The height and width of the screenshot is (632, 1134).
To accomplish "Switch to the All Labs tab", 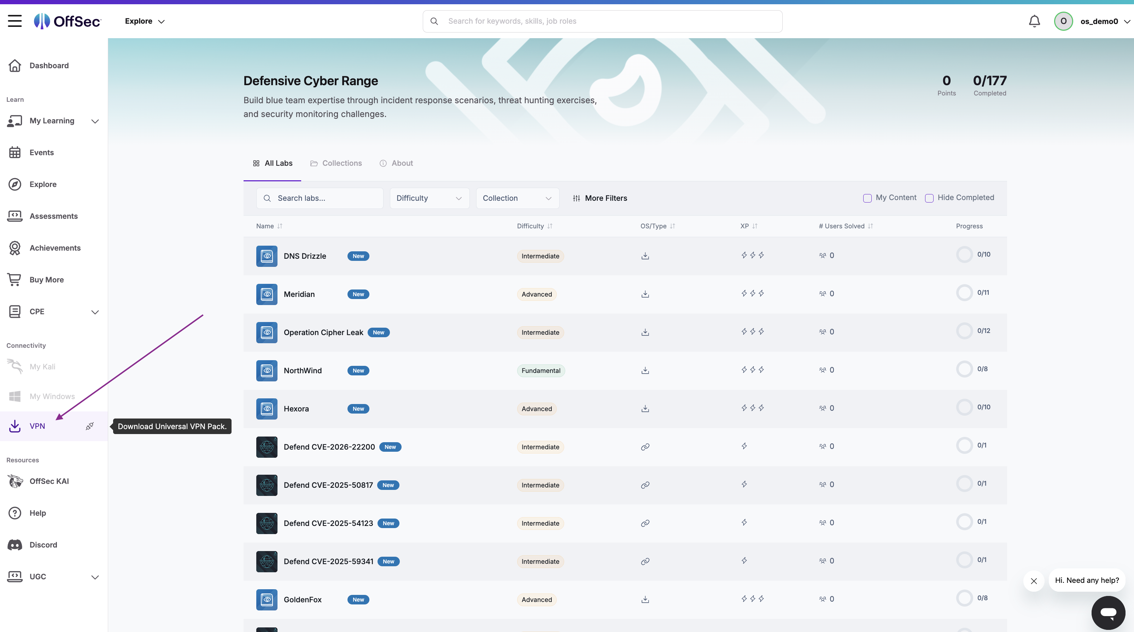I will point(272,163).
